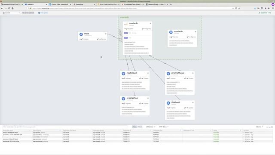275x155 pixels.
Task: Click Ingress icon on the nextcloud card
Action: (123, 78)
